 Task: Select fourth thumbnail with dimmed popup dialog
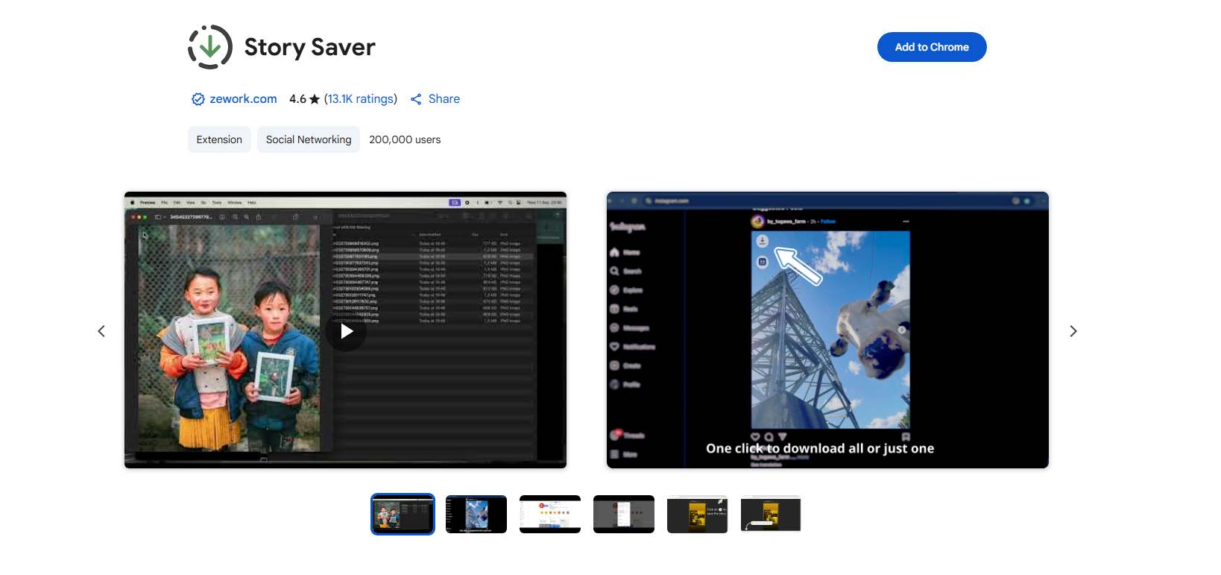(624, 514)
